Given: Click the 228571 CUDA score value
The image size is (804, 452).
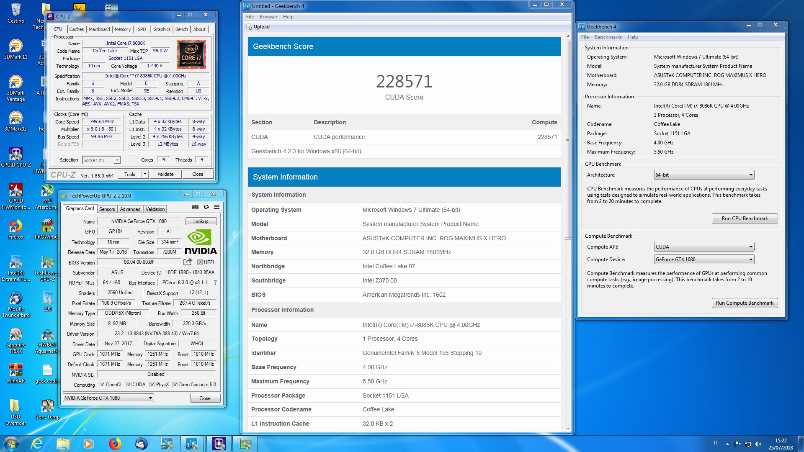Looking at the screenshot, I should pyautogui.click(x=404, y=82).
